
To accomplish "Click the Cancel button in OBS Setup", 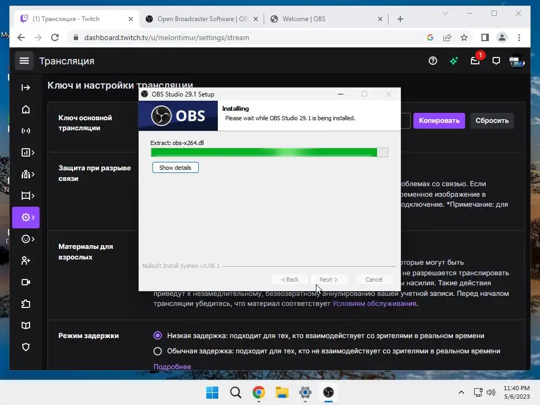I will (x=374, y=279).
